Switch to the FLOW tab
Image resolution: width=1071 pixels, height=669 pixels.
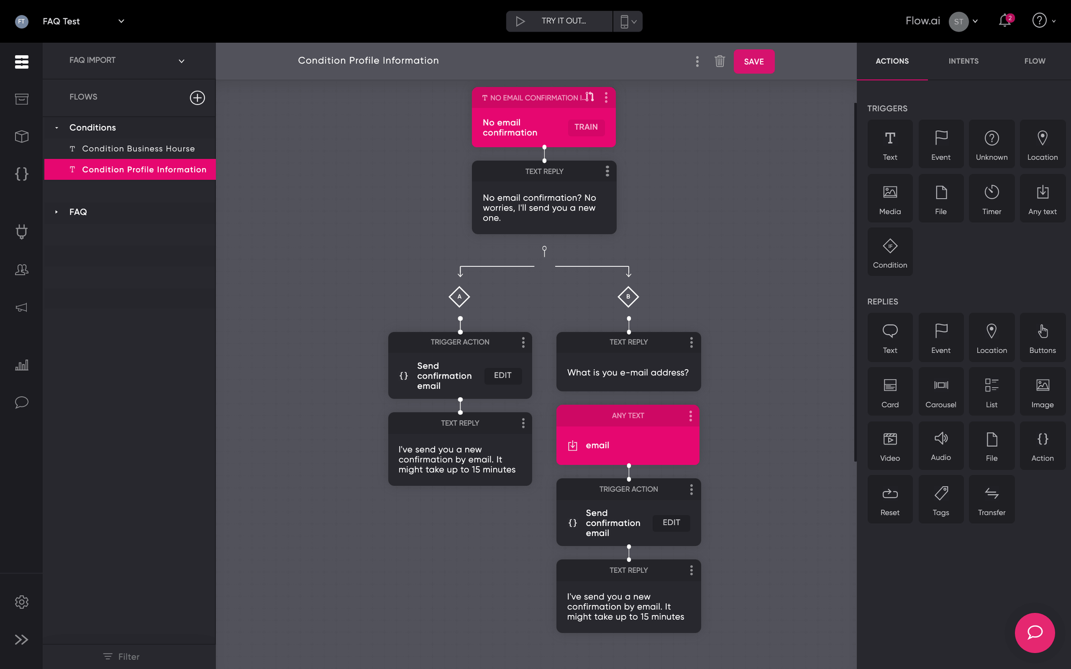1034,61
